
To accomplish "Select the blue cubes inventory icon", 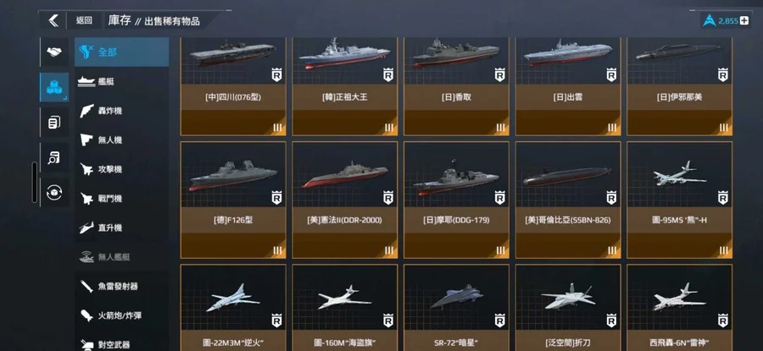I will point(54,87).
